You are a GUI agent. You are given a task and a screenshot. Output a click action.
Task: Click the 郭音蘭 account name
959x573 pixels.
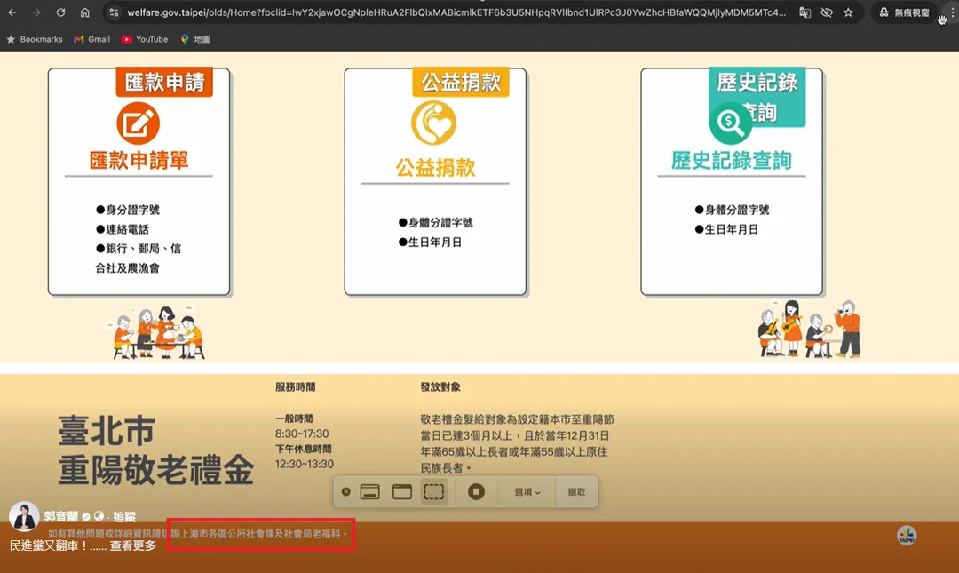pos(61,517)
